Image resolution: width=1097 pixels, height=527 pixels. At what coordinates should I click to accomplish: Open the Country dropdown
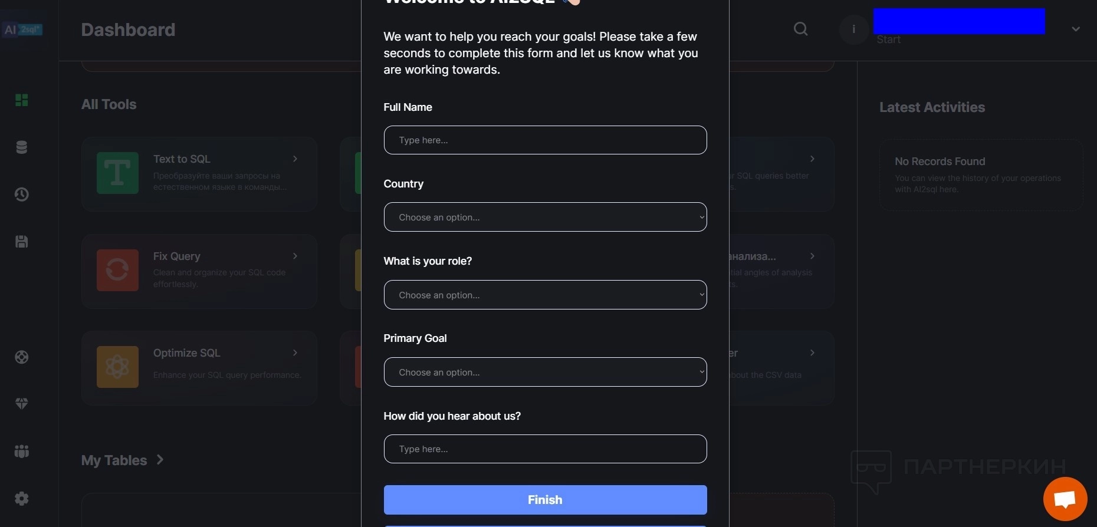pos(545,217)
